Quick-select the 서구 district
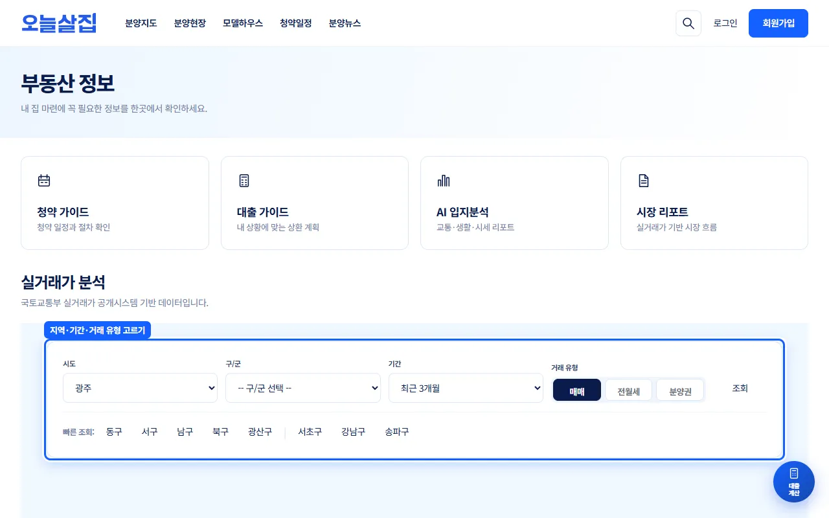The image size is (829, 518). click(x=150, y=432)
